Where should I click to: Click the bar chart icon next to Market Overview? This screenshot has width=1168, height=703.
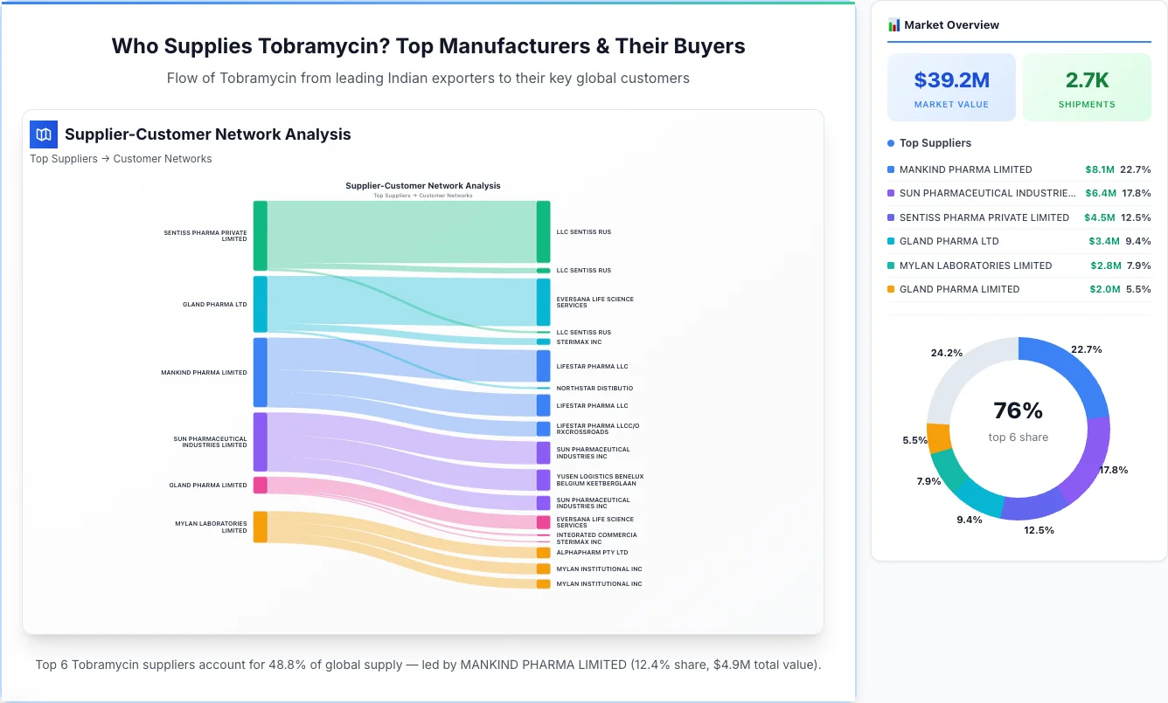(x=893, y=24)
